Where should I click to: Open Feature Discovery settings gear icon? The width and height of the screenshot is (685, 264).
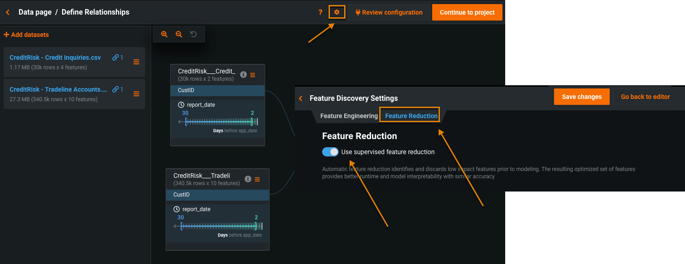tap(337, 12)
